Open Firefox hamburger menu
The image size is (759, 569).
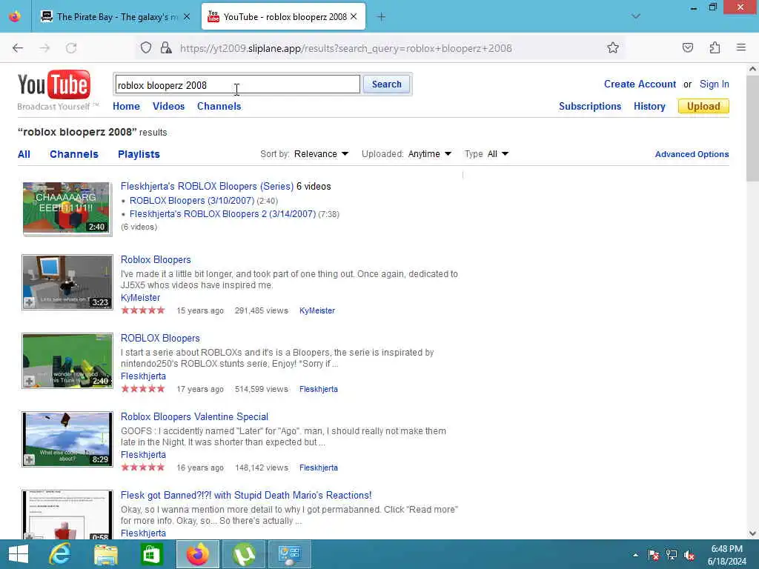pyautogui.click(x=741, y=47)
